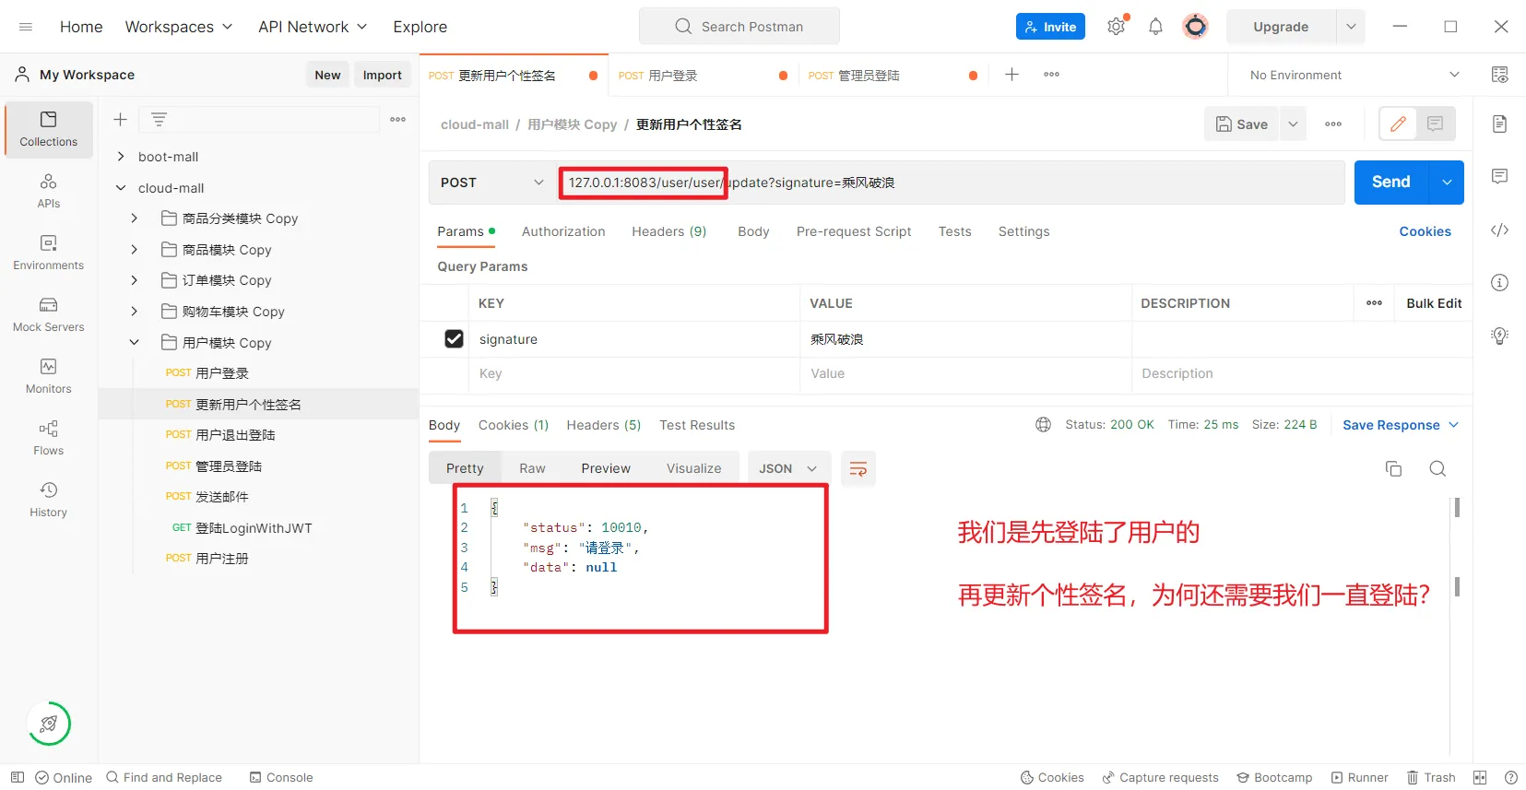This screenshot has height=790, width=1526.
Task: Open the POST HTTP method dropdown
Action: tap(491, 183)
